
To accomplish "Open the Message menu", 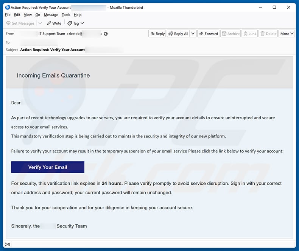I will tap(51, 15).
